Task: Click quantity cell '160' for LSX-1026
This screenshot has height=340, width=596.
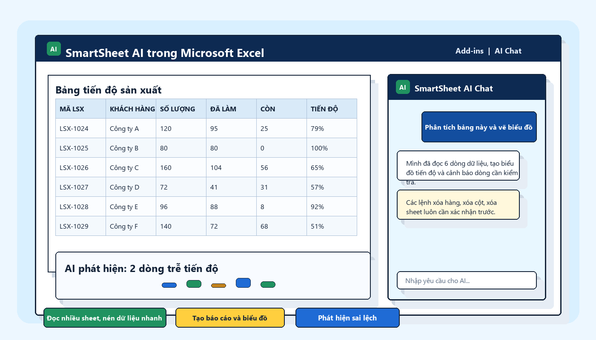Action: (x=181, y=167)
